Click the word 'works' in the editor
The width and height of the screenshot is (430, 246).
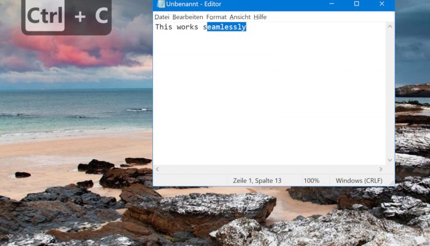click(187, 27)
